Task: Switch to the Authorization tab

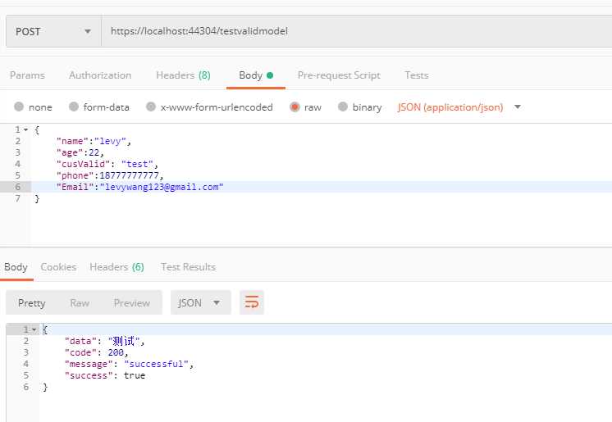Action: coord(100,75)
